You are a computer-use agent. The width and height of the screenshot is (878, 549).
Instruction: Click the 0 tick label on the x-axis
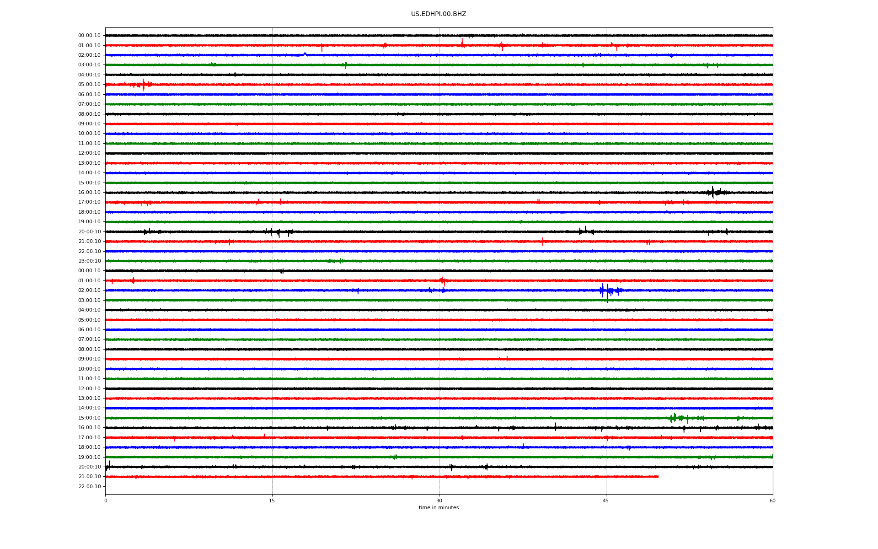[x=106, y=501]
